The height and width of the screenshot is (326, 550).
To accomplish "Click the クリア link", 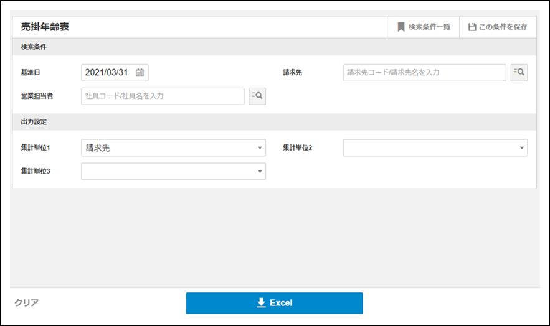I will coord(27,302).
